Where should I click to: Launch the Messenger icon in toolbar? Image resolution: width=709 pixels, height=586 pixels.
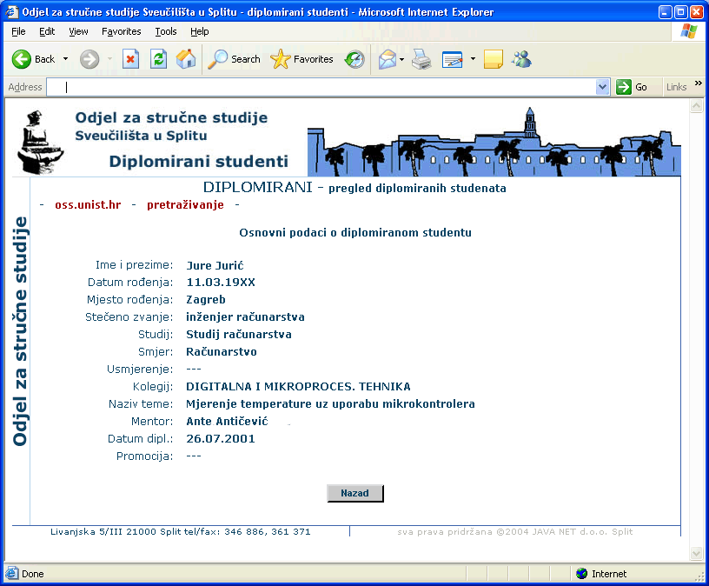click(521, 59)
